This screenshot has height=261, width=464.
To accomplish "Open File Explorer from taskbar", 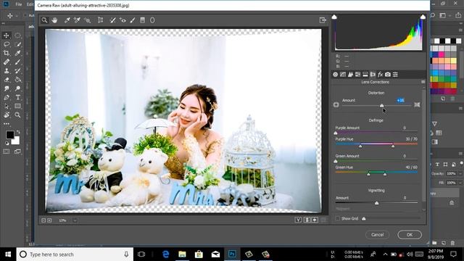I will tap(182, 254).
